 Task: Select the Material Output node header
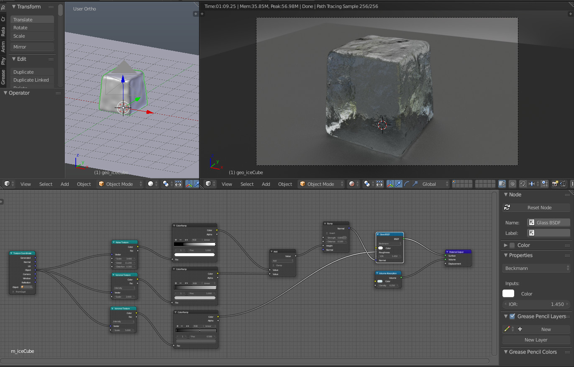coord(459,252)
